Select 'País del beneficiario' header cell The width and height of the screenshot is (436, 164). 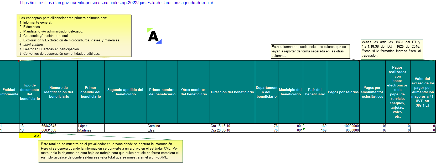pos(315,92)
